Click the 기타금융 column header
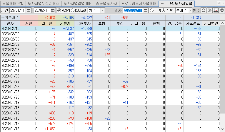Screen dimensions: 225x132 click(x=138, y=23)
